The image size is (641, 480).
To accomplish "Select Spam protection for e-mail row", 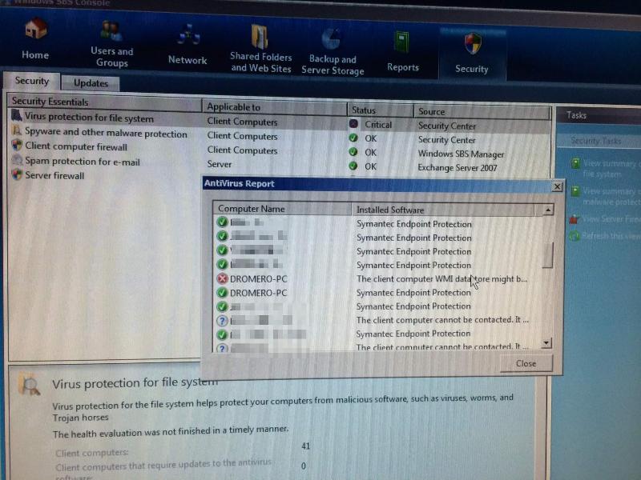I will tap(280, 163).
